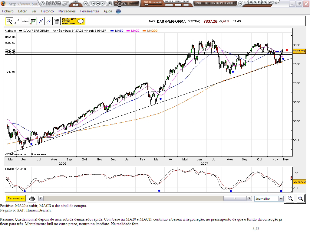Click the Publiez cette analyse button
This screenshot has height=232, width=310.
pos(73,21)
